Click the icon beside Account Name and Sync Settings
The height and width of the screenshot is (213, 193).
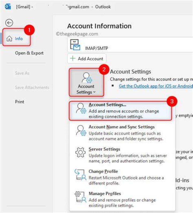(x=81, y=130)
